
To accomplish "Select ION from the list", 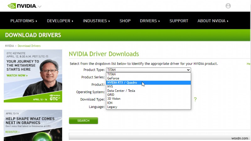I will click(x=148, y=103).
